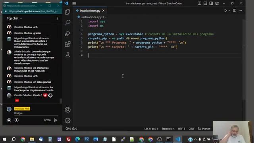Open More Actions ellipsis in editor toolbar
This screenshot has height=143, width=254.
point(241,11)
